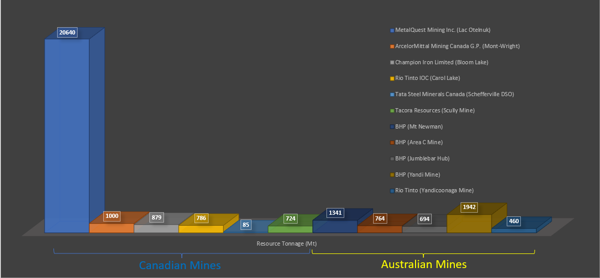The height and width of the screenshot is (278, 600).
Task: Select ArcelorMittal Mining Canada (Mont-Wright) legend entry
Action: click(455, 46)
